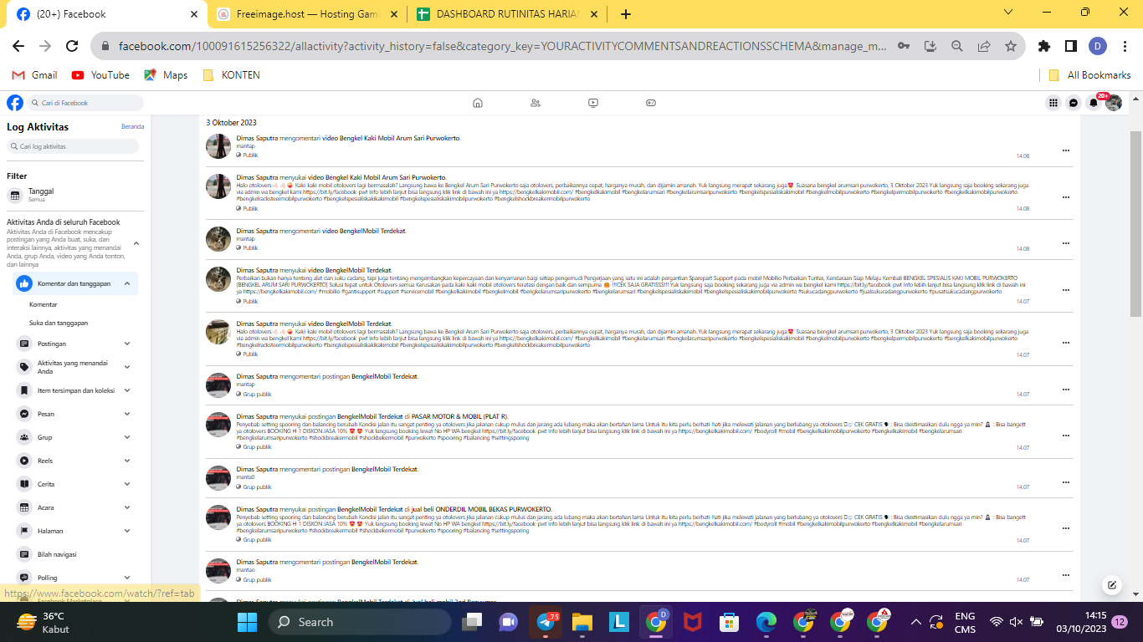This screenshot has width=1143, height=642.
Task: Open the Maps bookmark
Action: click(166, 75)
